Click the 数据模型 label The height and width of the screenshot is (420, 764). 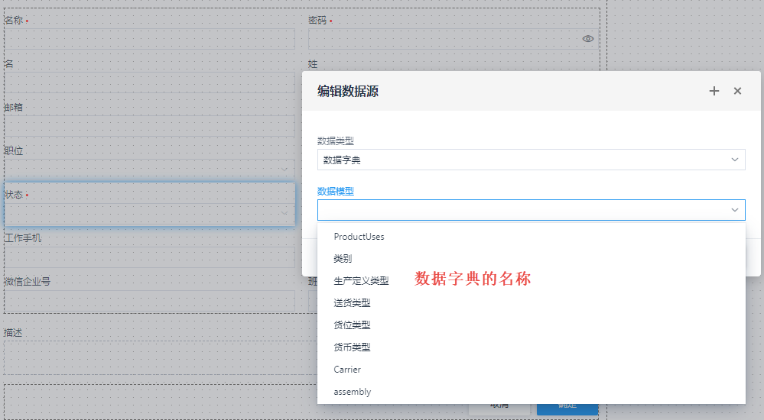click(335, 191)
